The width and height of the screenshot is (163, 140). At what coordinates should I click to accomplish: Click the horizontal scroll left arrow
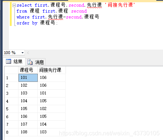(x=28, y=53)
